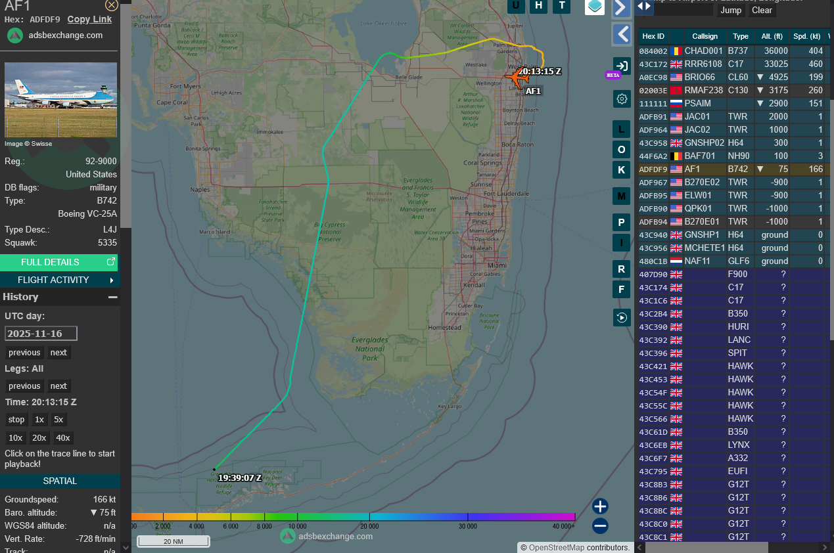
Task: Click the settings gear icon on map
Action: pyautogui.click(x=621, y=99)
